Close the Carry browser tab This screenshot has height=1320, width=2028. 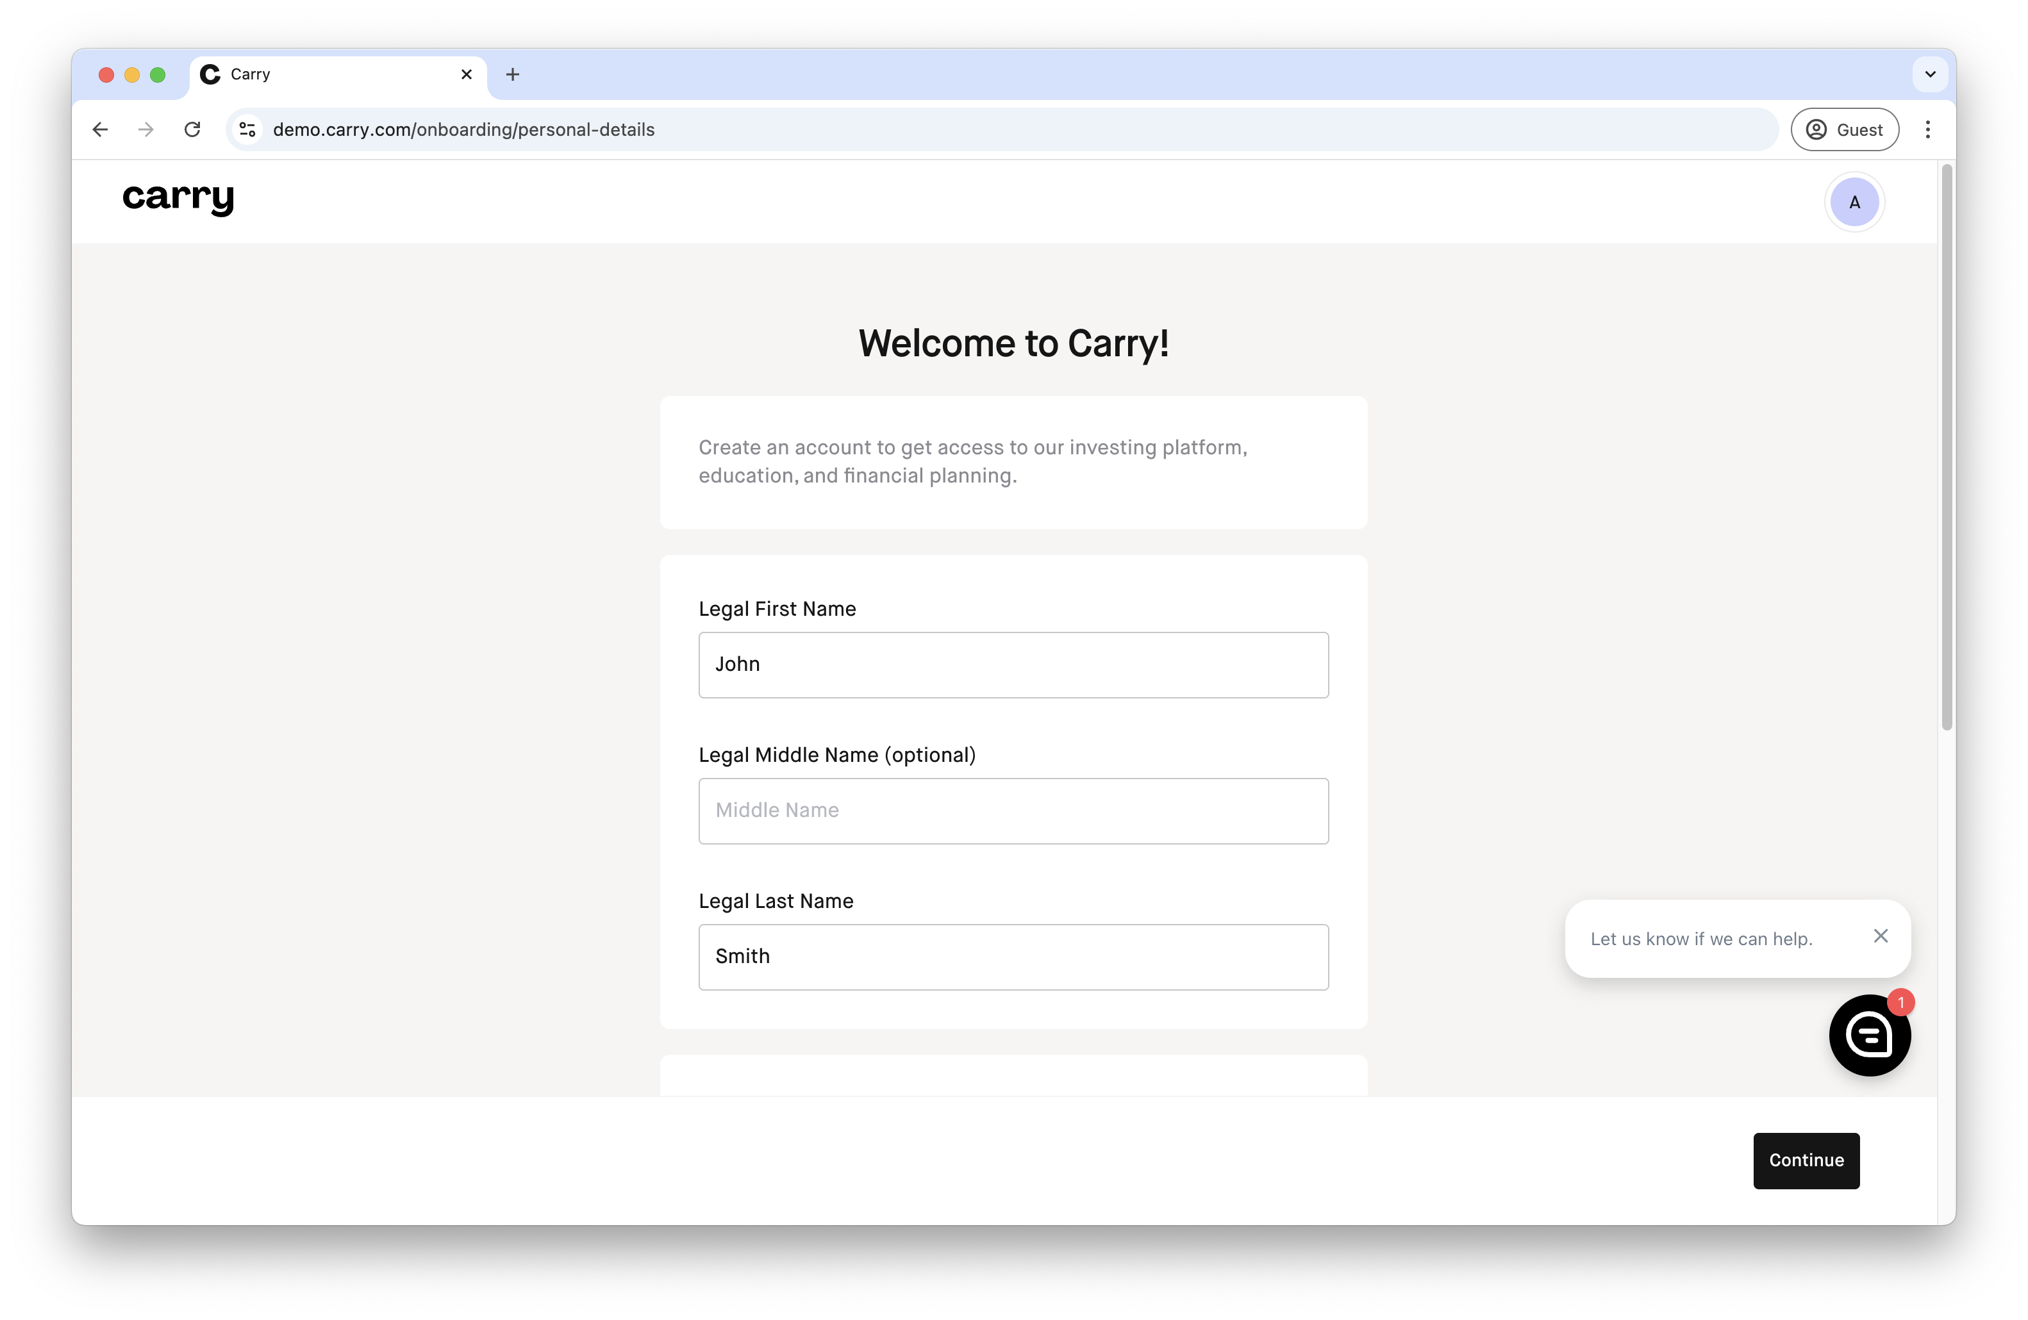467,74
